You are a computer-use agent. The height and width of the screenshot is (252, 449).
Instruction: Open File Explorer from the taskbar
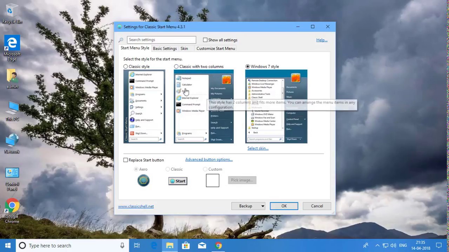click(x=170, y=245)
